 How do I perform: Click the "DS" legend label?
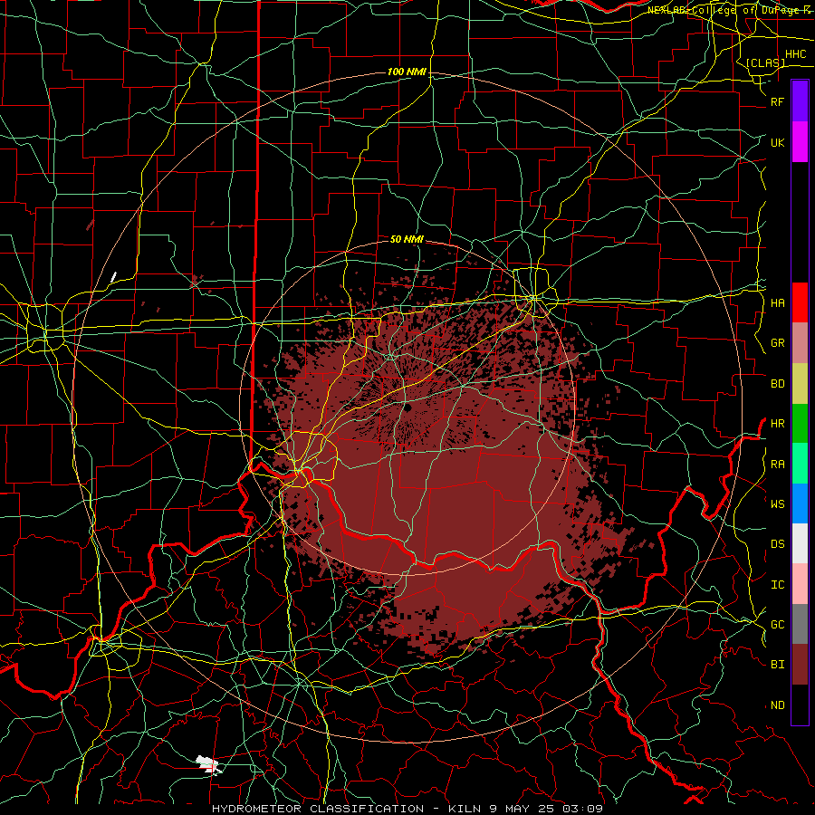777,544
